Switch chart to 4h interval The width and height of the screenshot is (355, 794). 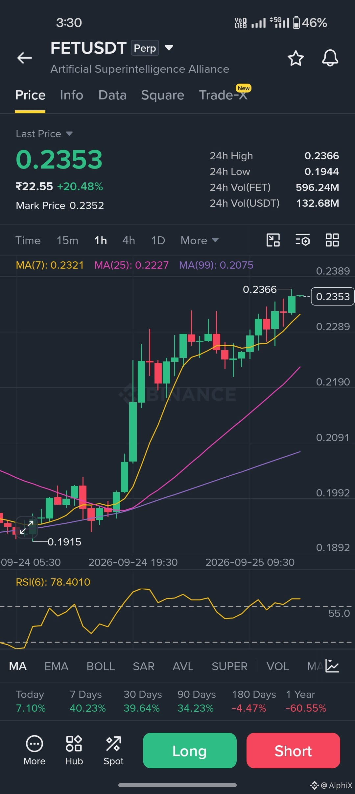(x=129, y=240)
